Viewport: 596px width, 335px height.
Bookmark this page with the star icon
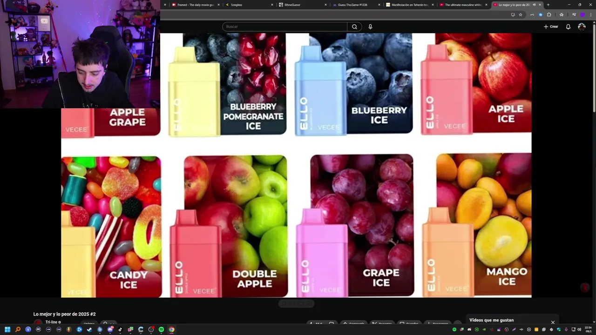(x=521, y=14)
